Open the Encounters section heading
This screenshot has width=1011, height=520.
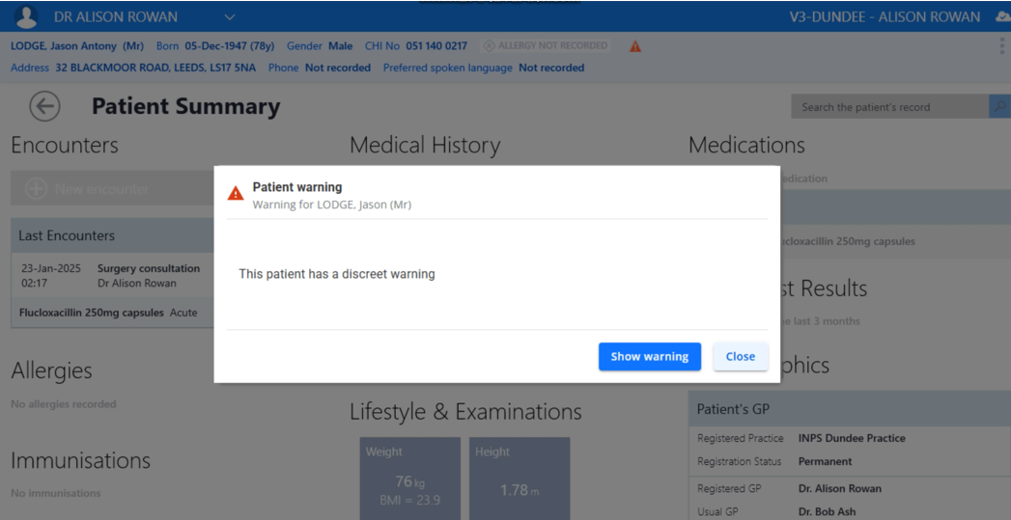(x=65, y=145)
